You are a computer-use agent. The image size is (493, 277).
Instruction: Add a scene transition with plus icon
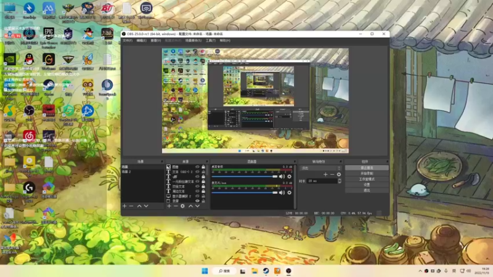point(325,174)
